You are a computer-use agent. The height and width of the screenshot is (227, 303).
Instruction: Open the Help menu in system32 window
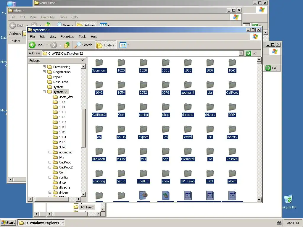[94, 37]
